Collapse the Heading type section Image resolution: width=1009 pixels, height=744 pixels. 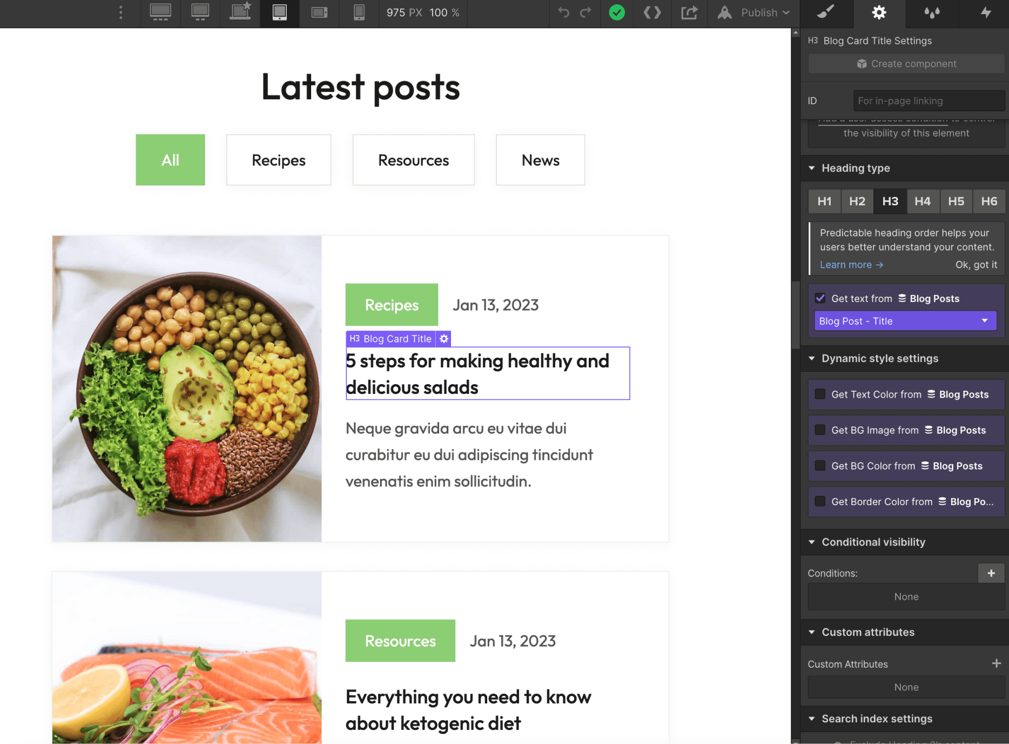(812, 168)
